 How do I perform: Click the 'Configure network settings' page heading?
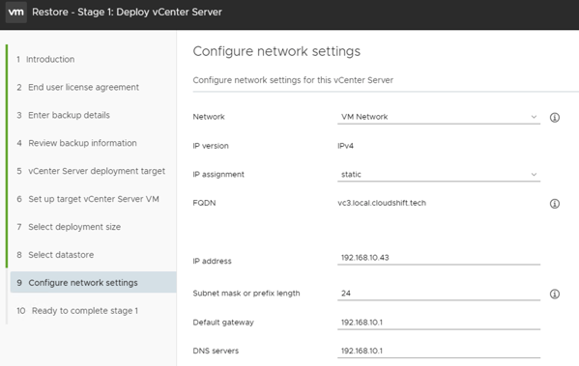[x=276, y=51]
